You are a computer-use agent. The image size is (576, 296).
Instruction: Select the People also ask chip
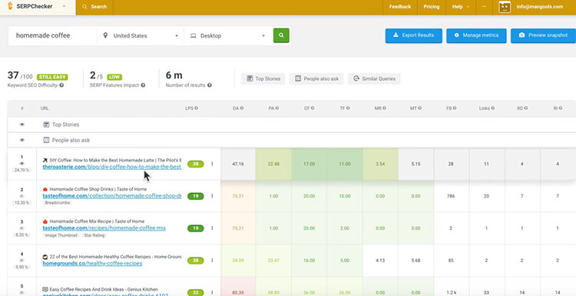point(316,78)
